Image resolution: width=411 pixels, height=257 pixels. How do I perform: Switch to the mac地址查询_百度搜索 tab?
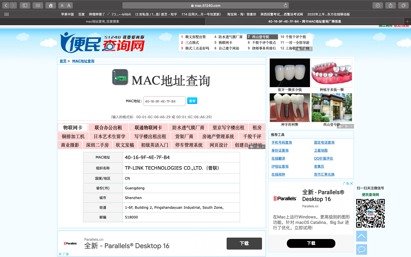point(102,21)
